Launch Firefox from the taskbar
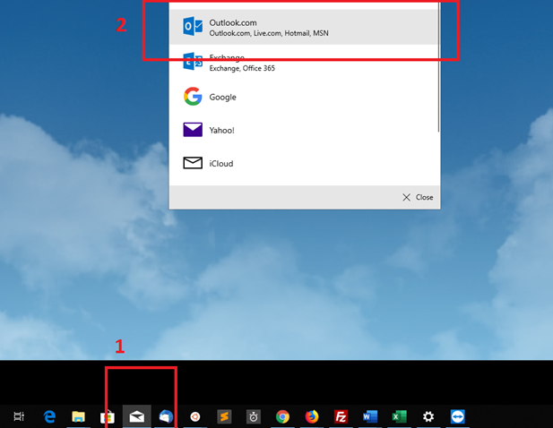The width and height of the screenshot is (553, 428). coord(312,416)
